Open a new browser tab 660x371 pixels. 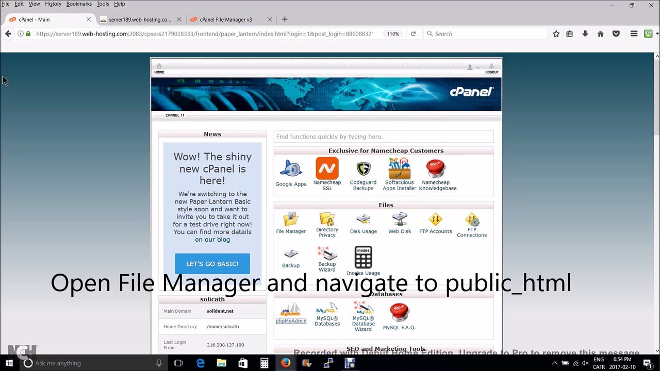coord(284,20)
